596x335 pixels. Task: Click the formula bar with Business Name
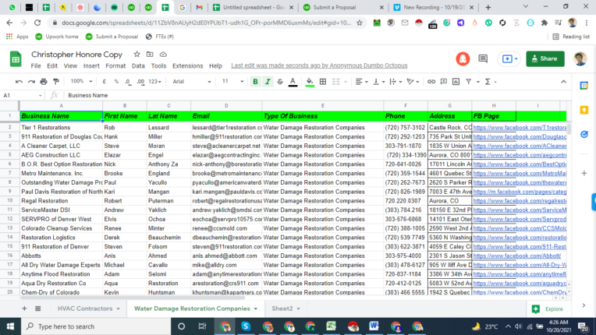(315, 95)
